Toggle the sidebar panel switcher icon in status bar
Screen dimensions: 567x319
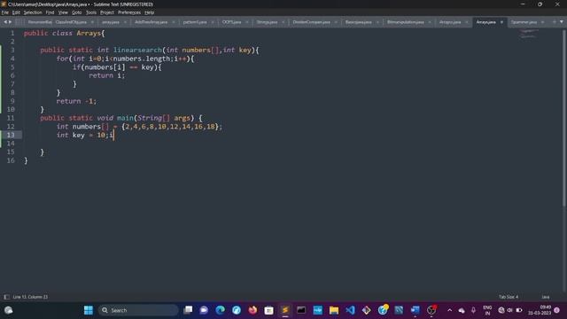coord(6,297)
